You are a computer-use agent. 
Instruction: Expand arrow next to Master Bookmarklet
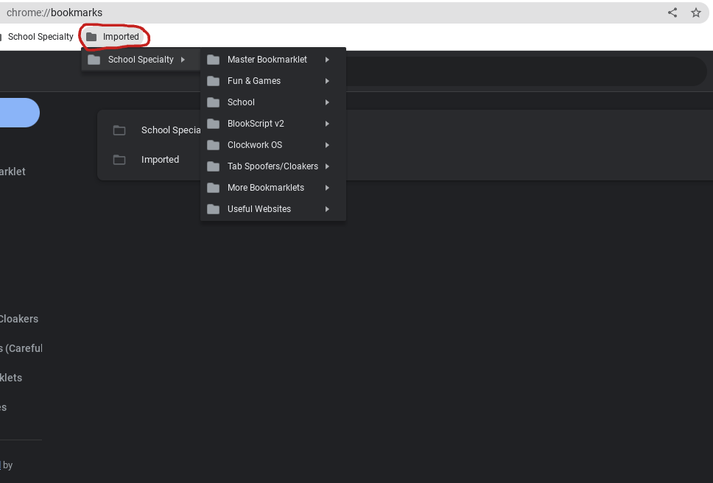327,60
